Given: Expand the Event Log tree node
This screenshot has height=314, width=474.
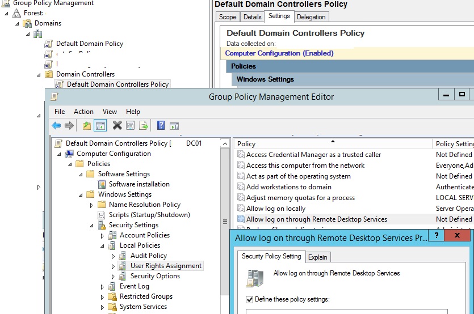Looking at the screenshot, I should click(103, 287).
